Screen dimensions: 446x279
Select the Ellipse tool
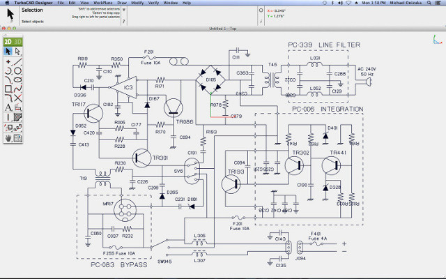pyautogui.click(x=17, y=80)
